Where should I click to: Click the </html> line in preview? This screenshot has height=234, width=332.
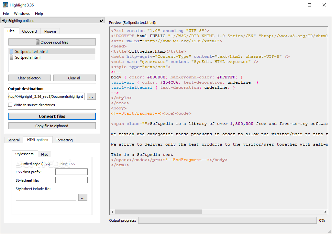coord(120,165)
